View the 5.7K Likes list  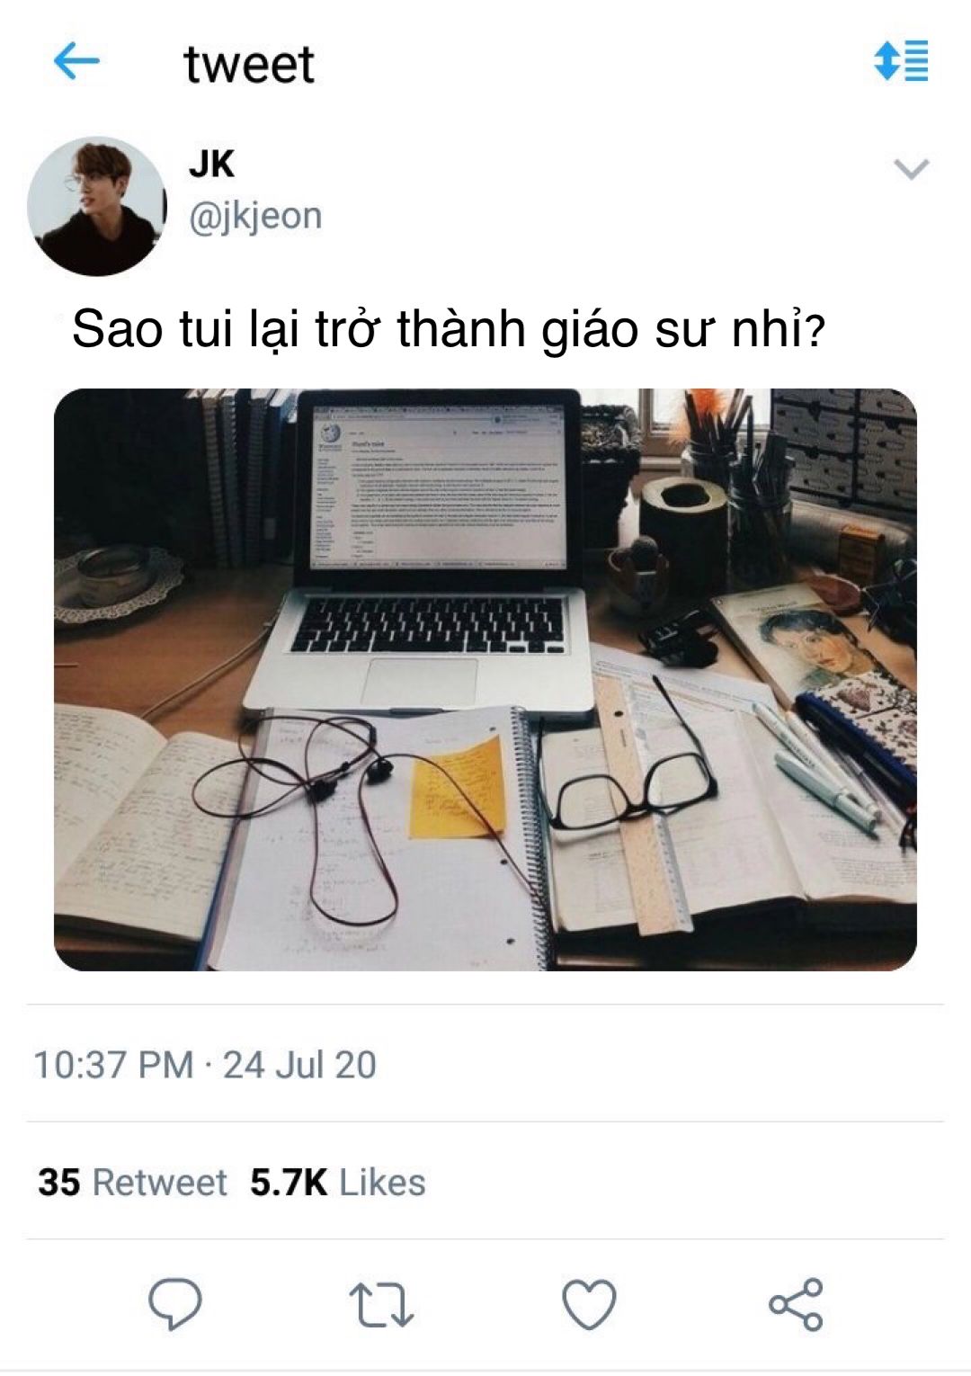tap(337, 1182)
